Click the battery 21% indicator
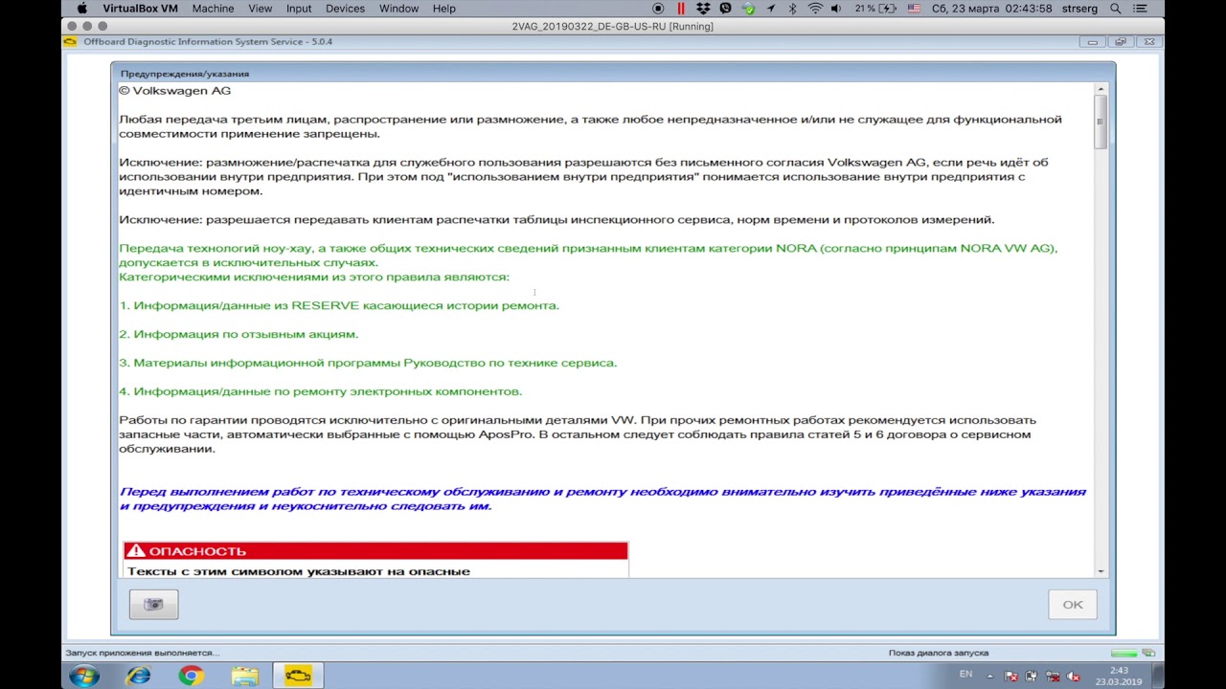Screen dimensions: 1226x689 tap(876, 9)
